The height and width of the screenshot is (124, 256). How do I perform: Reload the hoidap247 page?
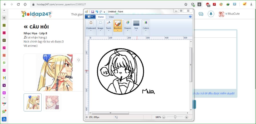18,4
